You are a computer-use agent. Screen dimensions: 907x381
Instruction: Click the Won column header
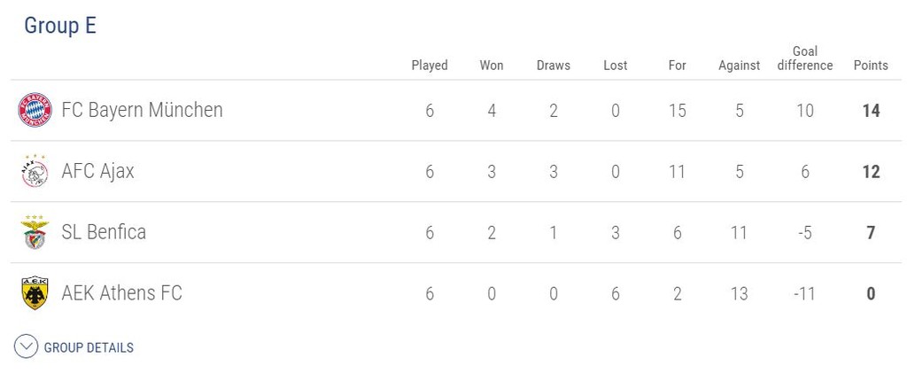point(491,66)
